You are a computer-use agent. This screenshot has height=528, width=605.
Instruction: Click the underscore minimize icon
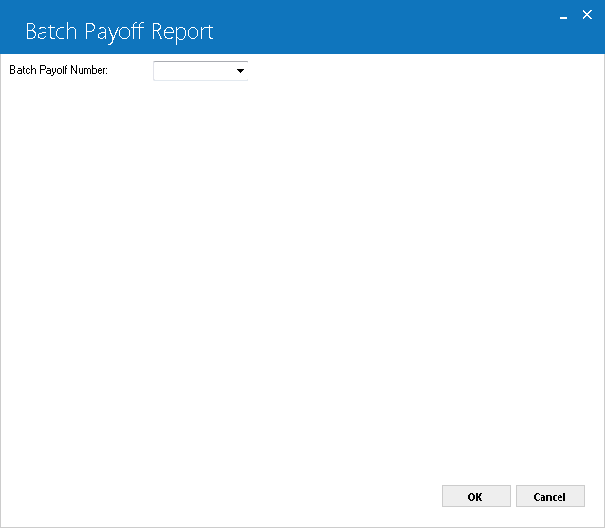pyautogui.click(x=563, y=16)
